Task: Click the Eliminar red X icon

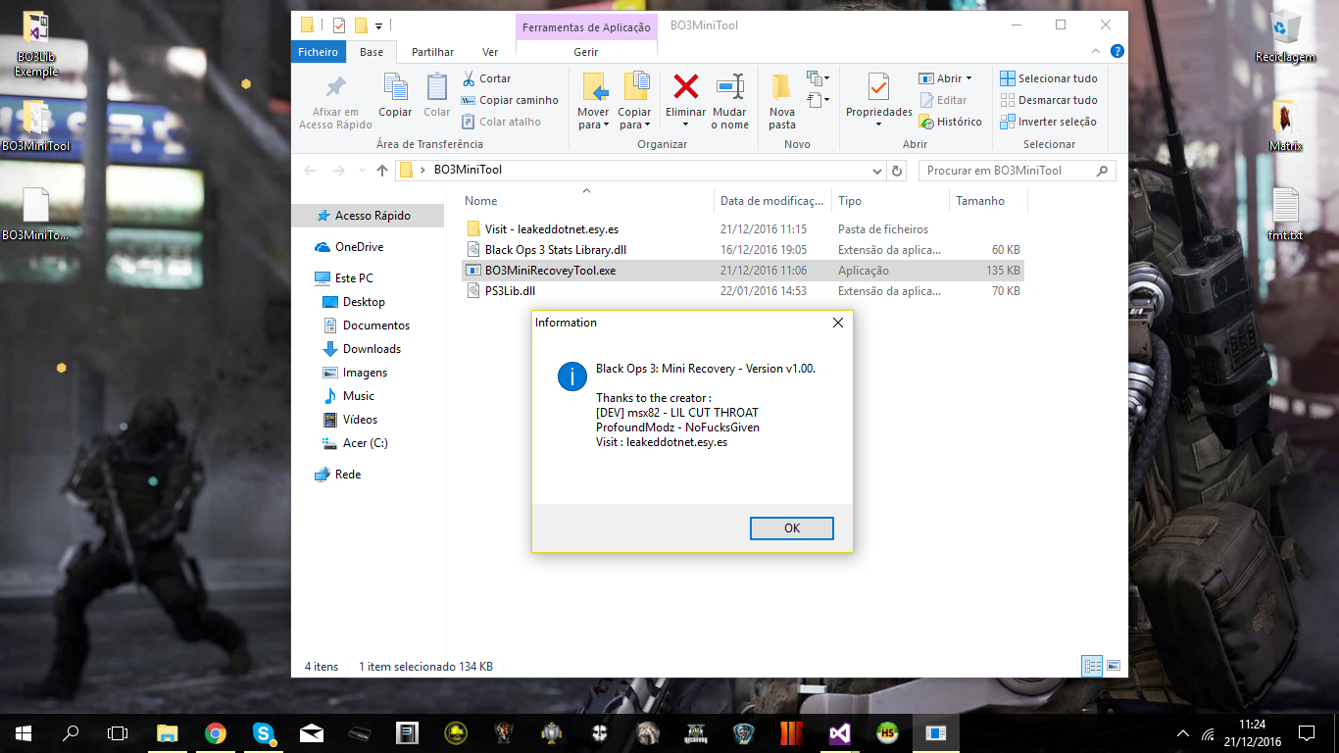Action: (x=685, y=87)
